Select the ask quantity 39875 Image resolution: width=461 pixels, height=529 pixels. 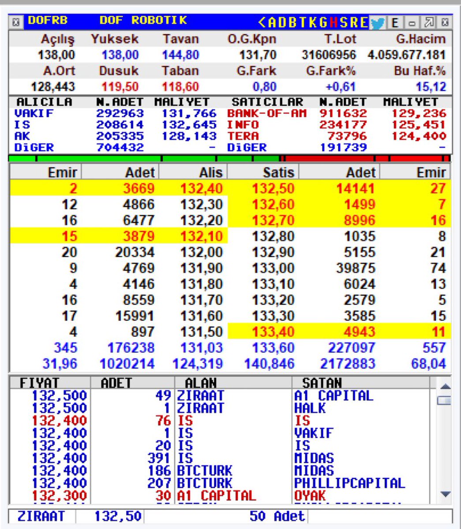click(x=356, y=268)
